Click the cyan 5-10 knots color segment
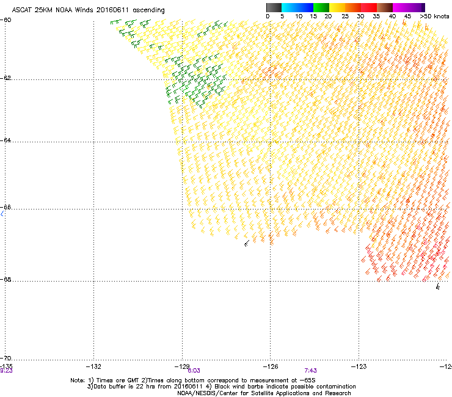Screen dimensions: 452x397 click(290, 7)
